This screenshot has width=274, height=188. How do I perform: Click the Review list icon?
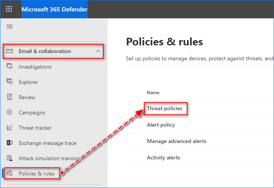(10, 97)
